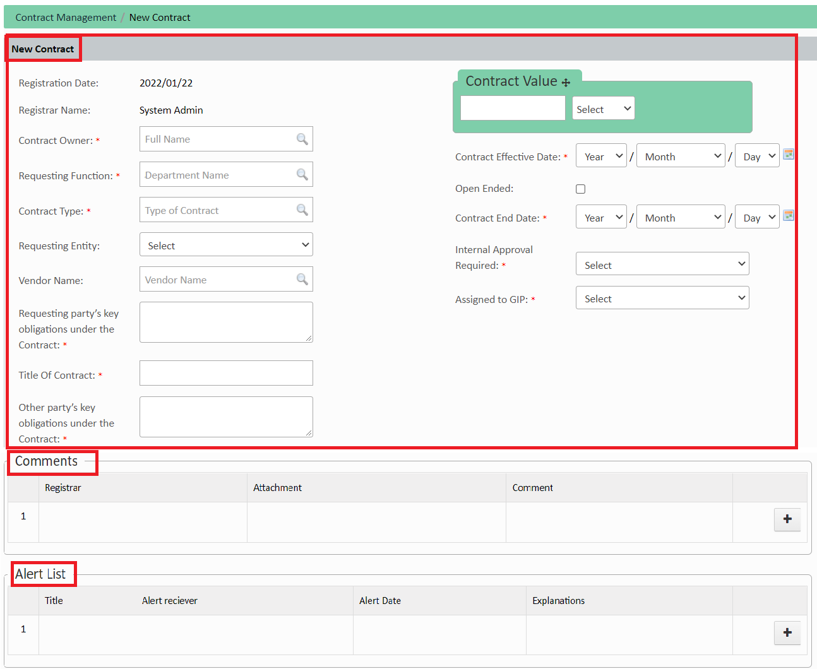Click the Comments section heading
Image resolution: width=817 pixels, height=669 pixels.
[x=46, y=461]
